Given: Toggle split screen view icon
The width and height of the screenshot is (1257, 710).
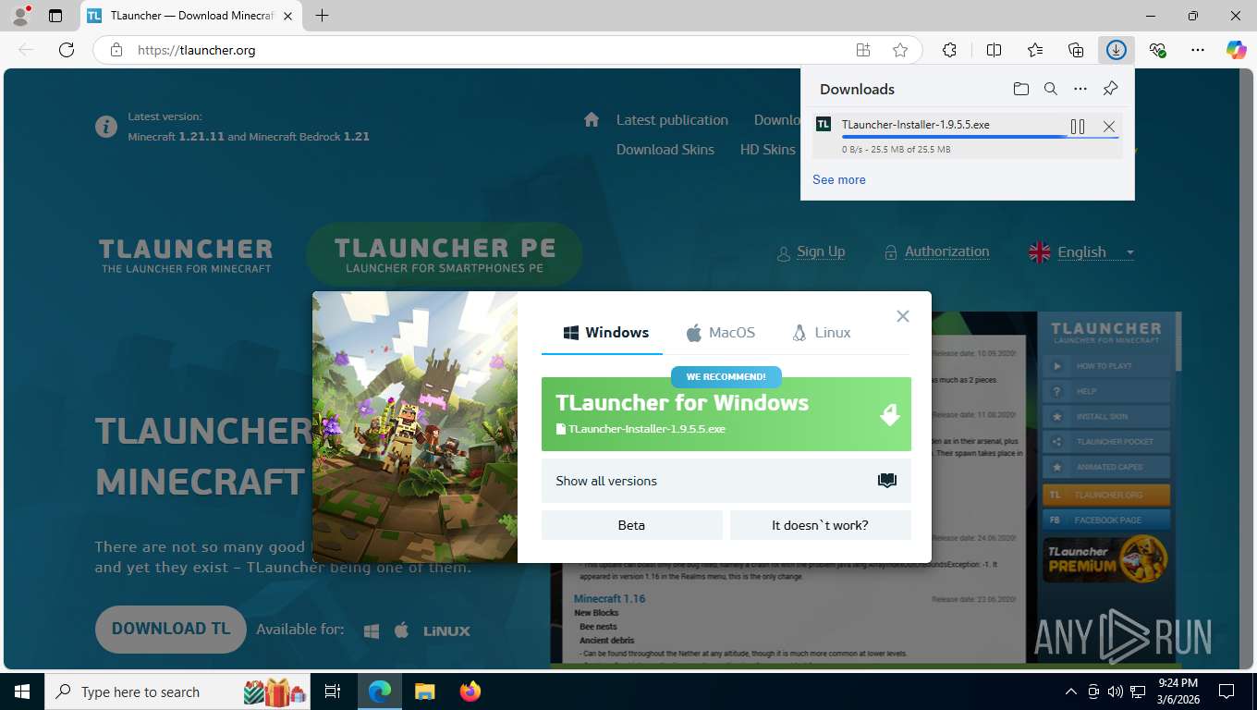Looking at the screenshot, I should point(994,50).
